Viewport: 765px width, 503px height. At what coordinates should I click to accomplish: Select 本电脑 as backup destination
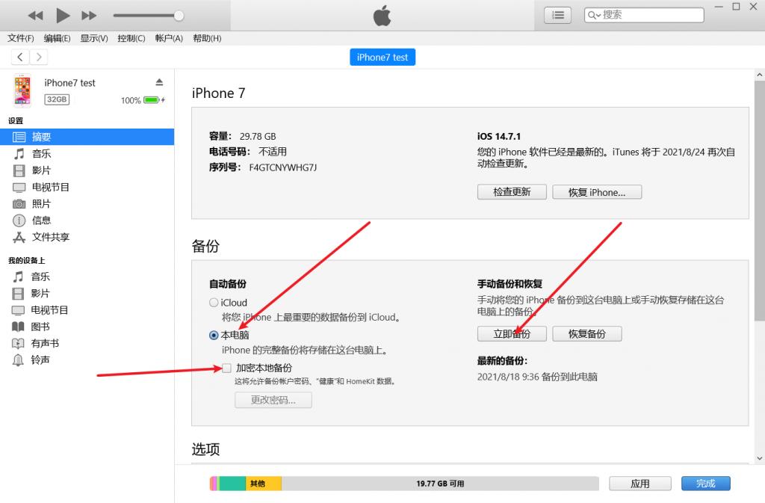(x=212, y=336)
